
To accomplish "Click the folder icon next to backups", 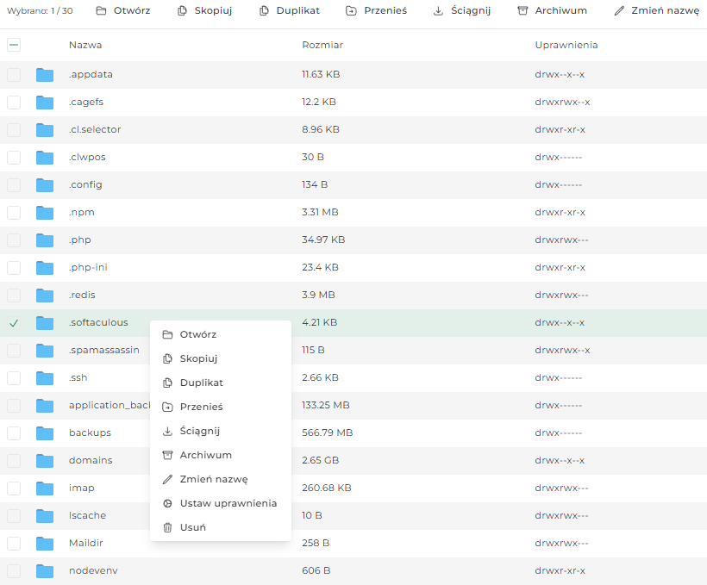I will point(45,433).
